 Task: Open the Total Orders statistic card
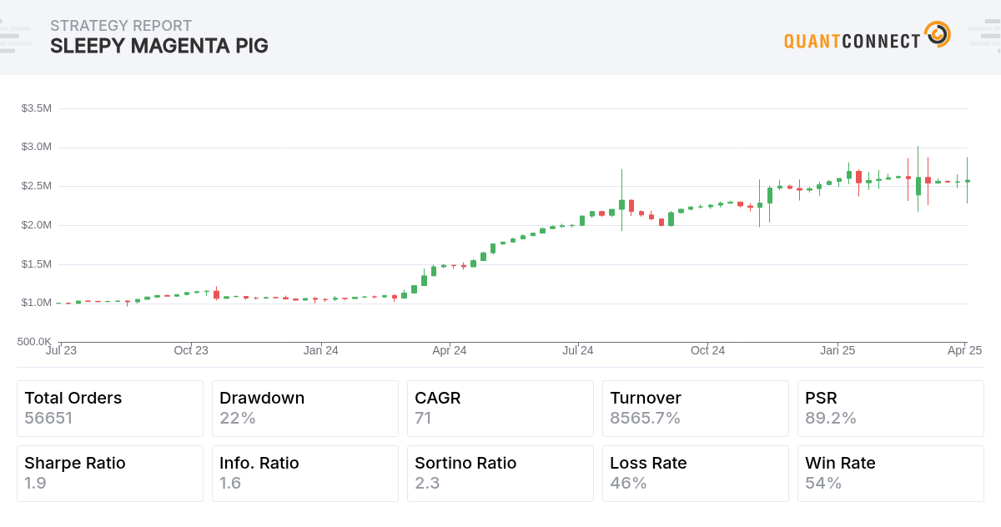pos(110,409)
